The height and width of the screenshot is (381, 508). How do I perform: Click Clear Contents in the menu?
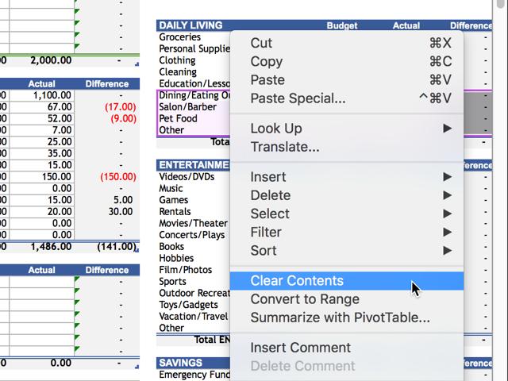point(347,281)
